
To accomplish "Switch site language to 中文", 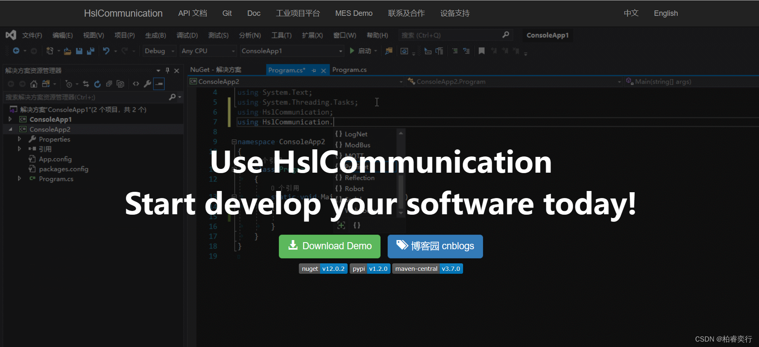I will (631, 13).
